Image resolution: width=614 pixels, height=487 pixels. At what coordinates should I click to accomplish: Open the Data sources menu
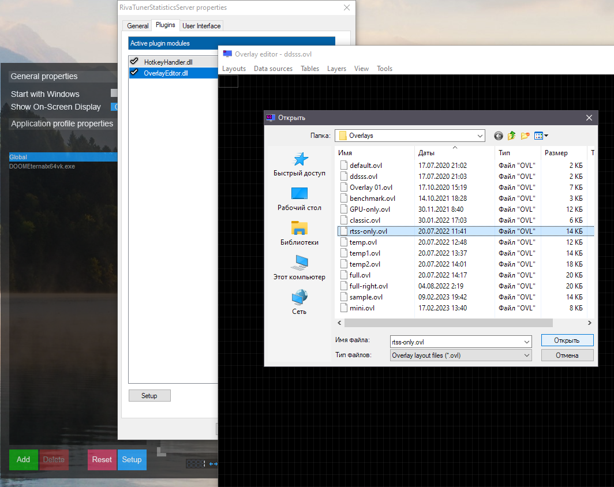(x=273, y=69)
